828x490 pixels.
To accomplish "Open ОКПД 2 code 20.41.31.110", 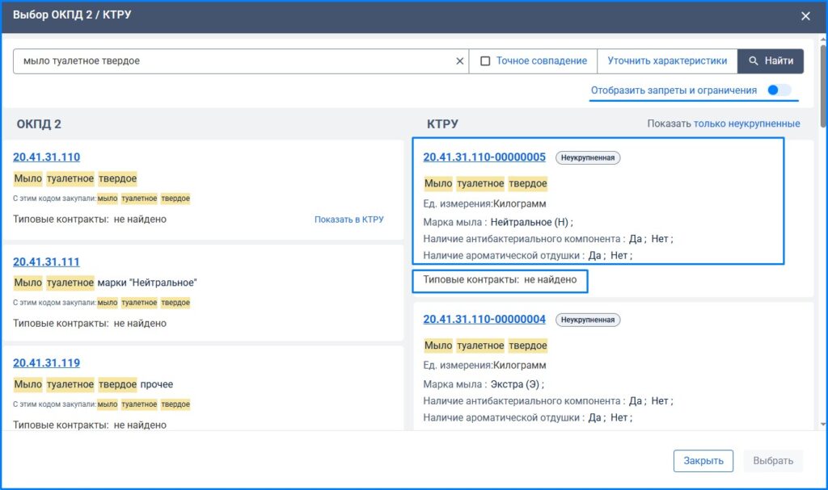I will point(46,157).
